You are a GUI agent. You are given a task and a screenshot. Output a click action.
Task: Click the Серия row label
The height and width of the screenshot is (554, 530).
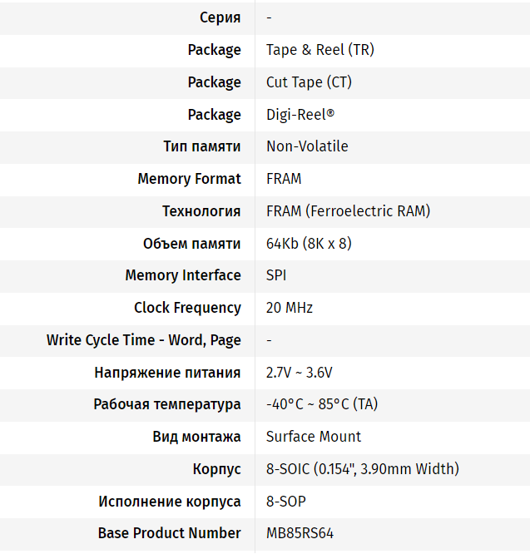click(x=220, y=17)
